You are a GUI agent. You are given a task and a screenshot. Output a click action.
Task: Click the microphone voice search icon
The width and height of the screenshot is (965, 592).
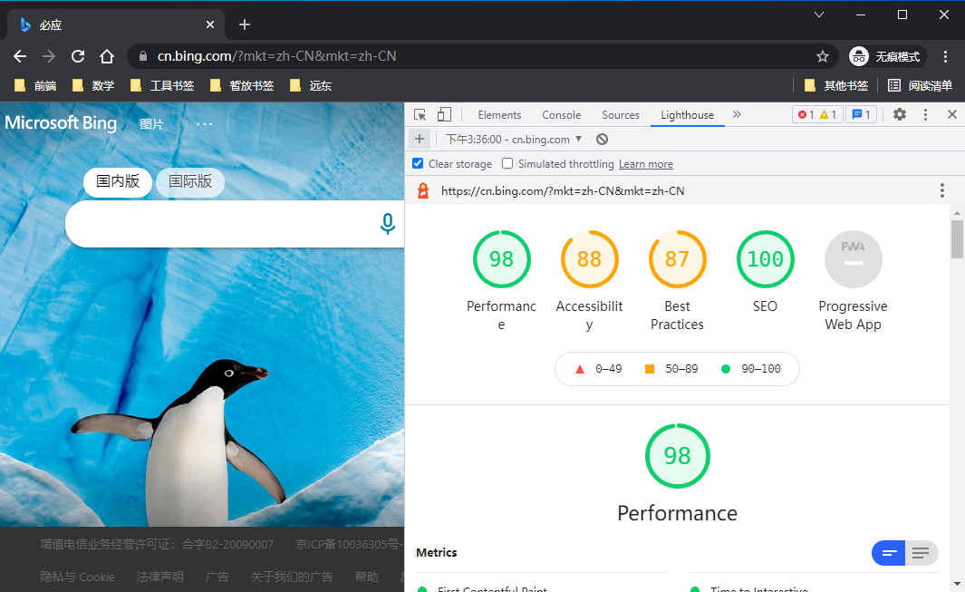(388, 223)
